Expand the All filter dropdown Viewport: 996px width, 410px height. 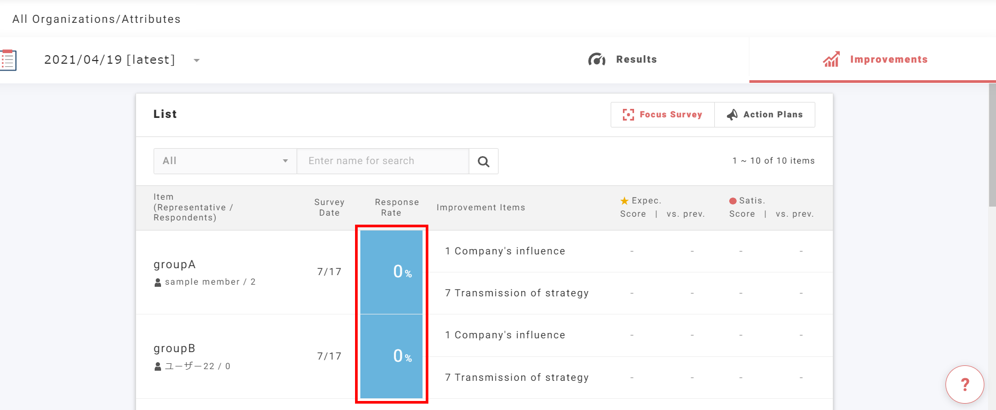[x=225, y=161]
